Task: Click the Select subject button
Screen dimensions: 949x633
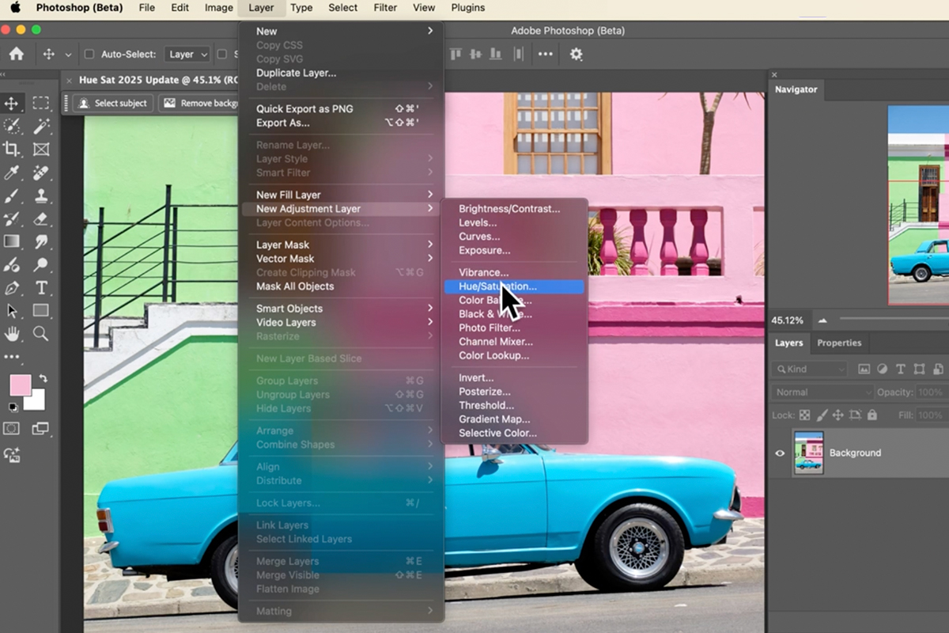Action: [112, 103]
